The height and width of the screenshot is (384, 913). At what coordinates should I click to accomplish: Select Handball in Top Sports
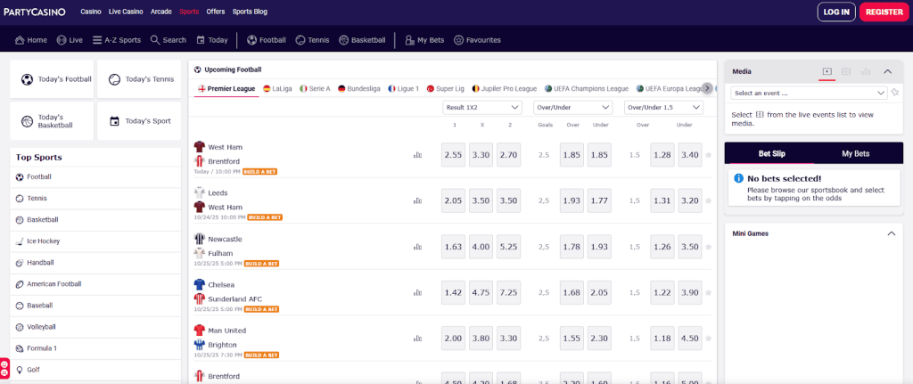[95, 263]
